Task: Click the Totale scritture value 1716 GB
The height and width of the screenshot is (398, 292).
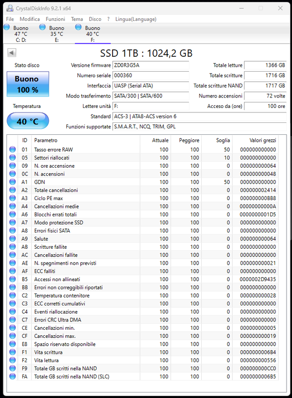Action: point(265,76)
